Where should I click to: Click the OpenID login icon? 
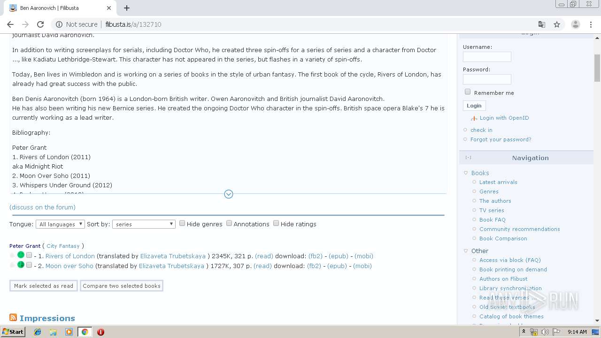click(x=474, y=118)
